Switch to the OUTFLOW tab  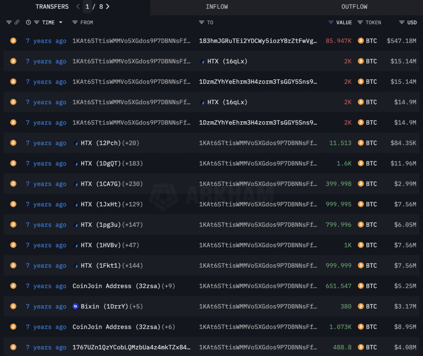(354, 7)
